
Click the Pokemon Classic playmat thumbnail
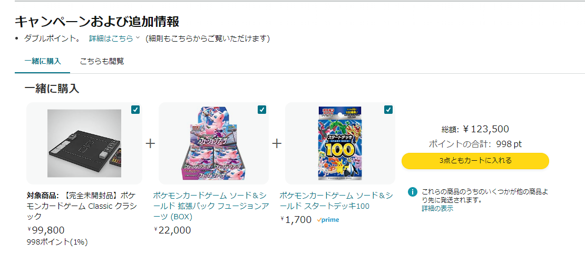tap(84, 143)
